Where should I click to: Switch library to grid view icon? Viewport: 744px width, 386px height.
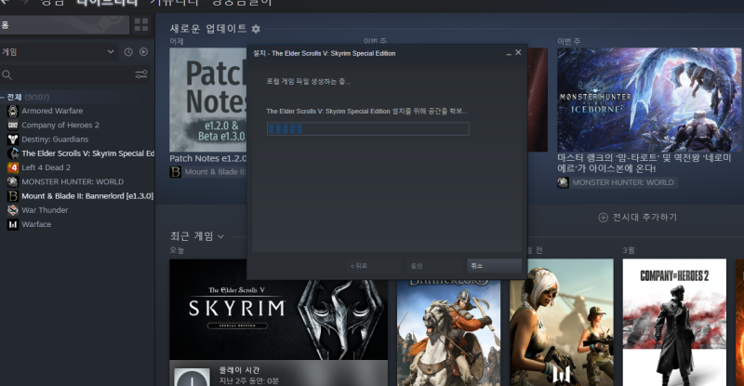(x=141, y=25)
